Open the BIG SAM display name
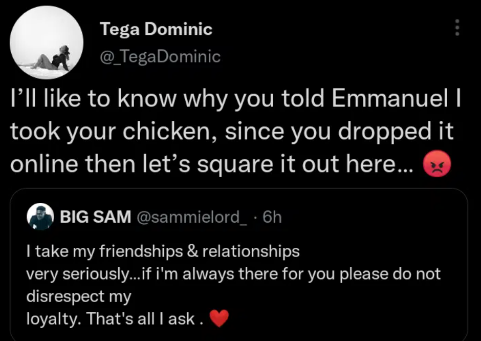This screenshot has width=481, height=341. [95, 217]
